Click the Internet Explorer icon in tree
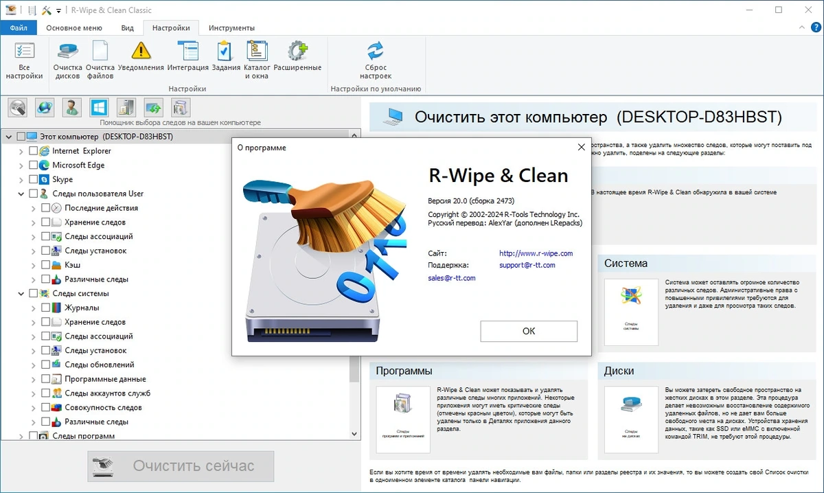This screenshot has height=493, width=824. coord(45,151)
